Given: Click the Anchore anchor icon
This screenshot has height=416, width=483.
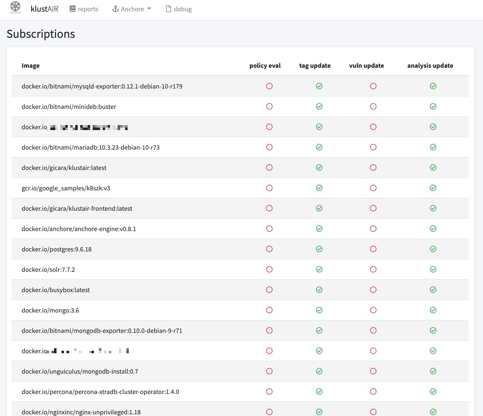Looking at the screenshot, I should (x=115, y=9).
